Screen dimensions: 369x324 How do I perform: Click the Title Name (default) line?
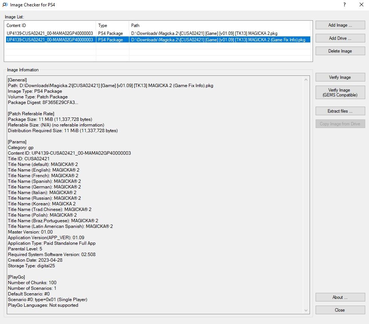tap(43, 164)
